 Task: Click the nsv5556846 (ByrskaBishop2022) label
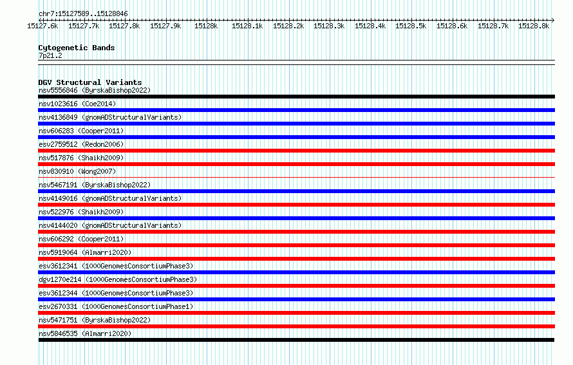[x=95, y=90]
